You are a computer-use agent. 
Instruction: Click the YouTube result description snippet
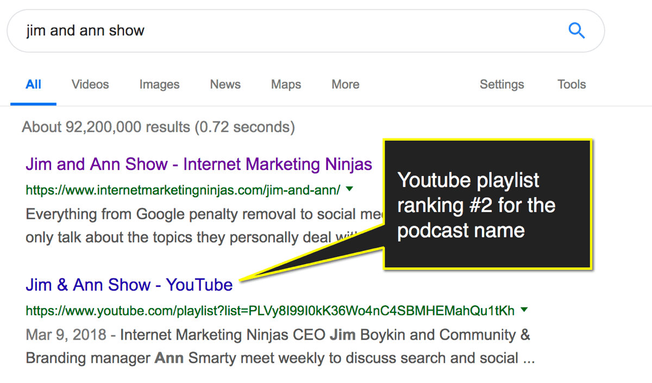tap(280, 347)
